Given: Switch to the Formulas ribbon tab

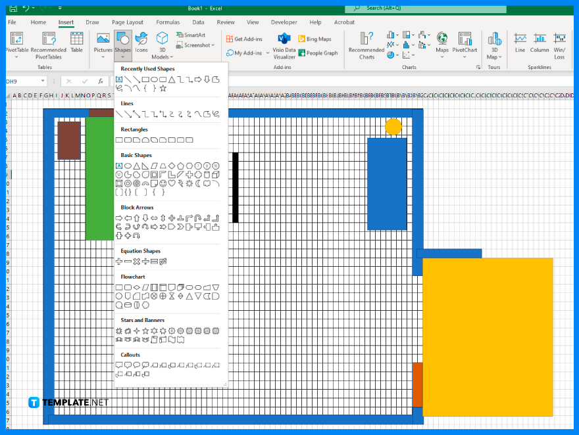Looking at the screenshot, I should pos(168,22).
